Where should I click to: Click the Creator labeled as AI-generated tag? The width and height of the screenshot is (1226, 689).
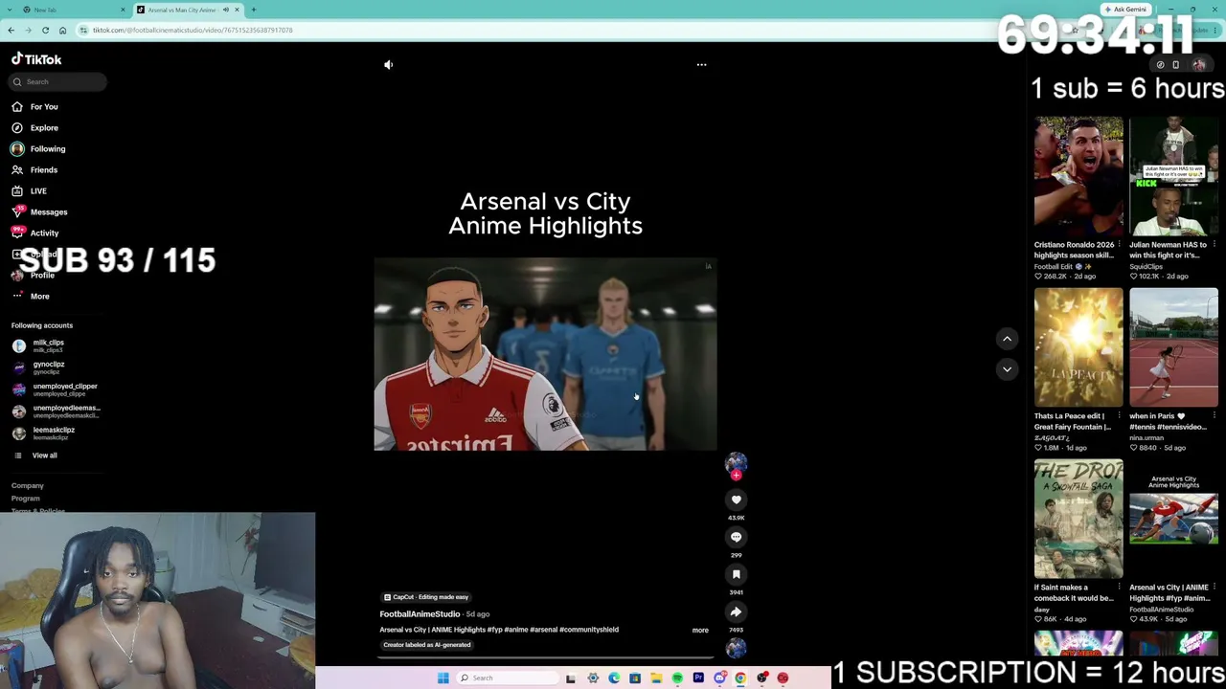(427, 645)
